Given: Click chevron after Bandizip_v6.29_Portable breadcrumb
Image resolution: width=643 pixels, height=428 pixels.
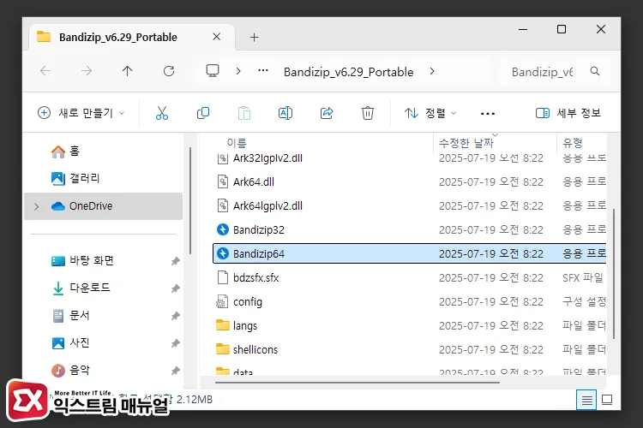Looking at the screenshot, I should [432, 71].
